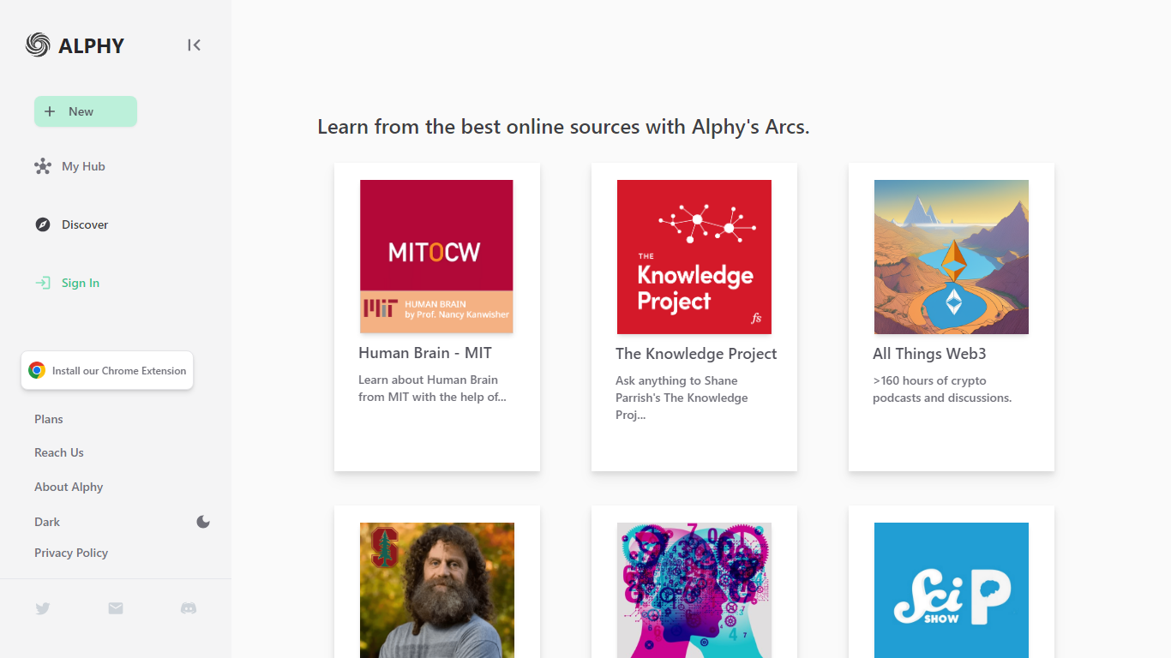View the Privacy Policy
Viewport: 1171px width, 658px height.
coord(71,553)
